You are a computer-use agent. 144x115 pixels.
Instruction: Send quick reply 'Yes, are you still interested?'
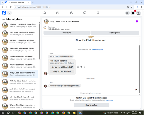tap(62, 67)
